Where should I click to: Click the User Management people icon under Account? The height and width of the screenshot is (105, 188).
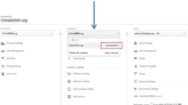3,51
